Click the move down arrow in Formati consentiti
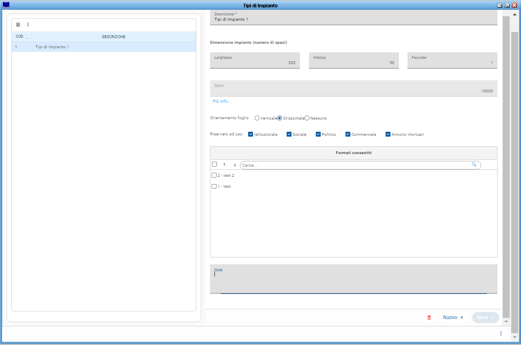This screenshot has width=521, height=345. pyautogui.click(x=235, y=165)
